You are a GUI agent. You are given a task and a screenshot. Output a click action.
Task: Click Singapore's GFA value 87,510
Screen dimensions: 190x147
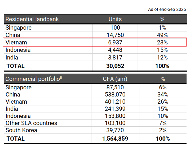pyautogui.click(x=115, y=88)
